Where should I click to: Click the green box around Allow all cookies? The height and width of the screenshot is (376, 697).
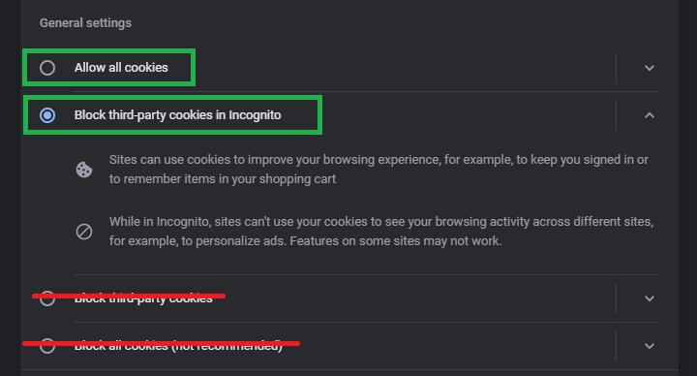[108, 67]
